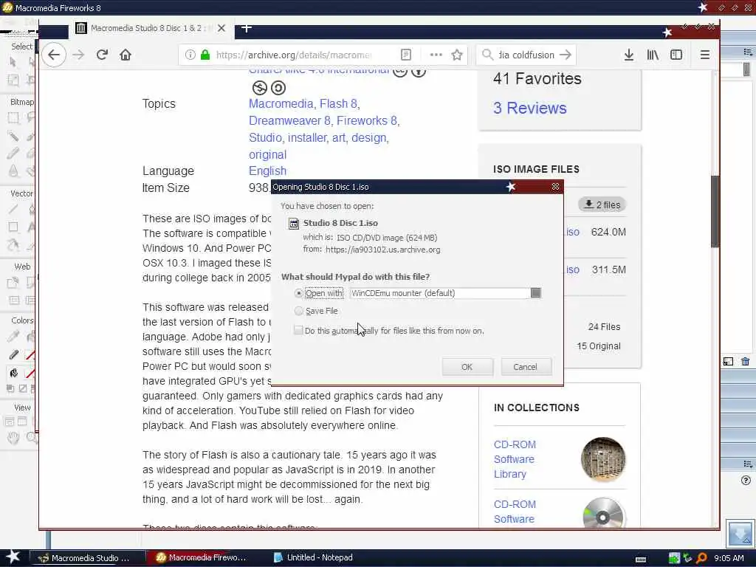This screenshot has width=756, height=567.
Task: Select the Rectangle tool in Fireworks
Action: pos(13,227)
